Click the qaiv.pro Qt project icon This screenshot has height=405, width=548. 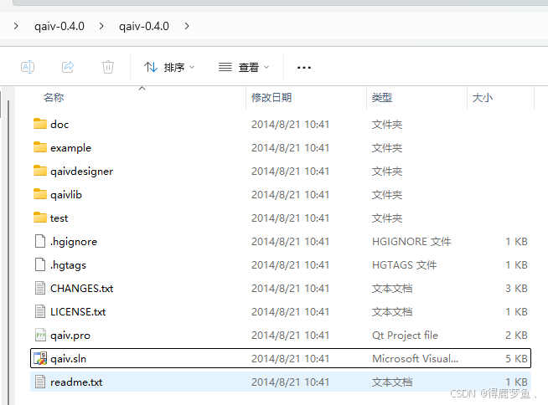pyautogui.click(x=40, y=335)
